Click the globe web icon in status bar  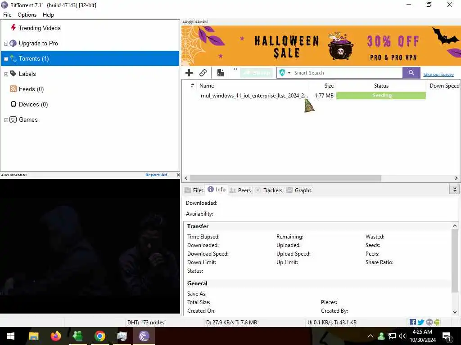[x=429, y=322]
